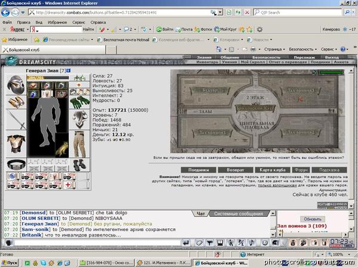Click the funnel chat filter icon
The height and width of the screenshot is (268, 358).
[210, 243]
